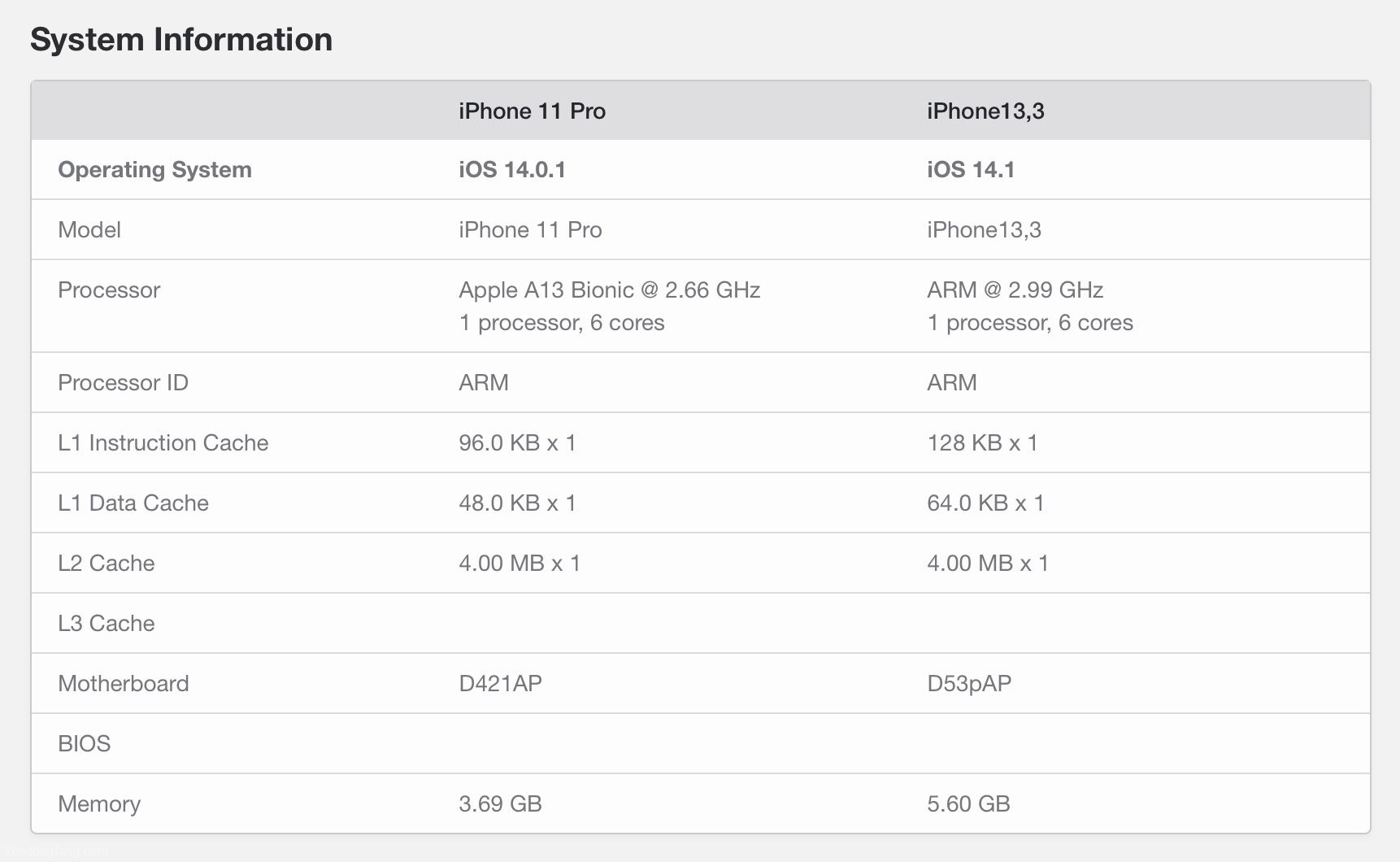Click the L2 Cache row label
The height and width of the screenshot is (862, 1400).
(106, 564)
